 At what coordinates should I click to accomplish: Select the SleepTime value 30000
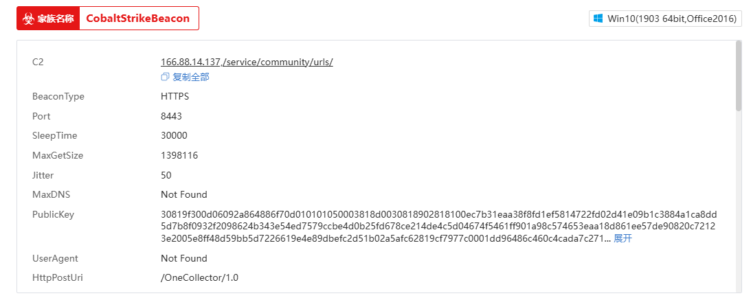(x=174, y=135)
